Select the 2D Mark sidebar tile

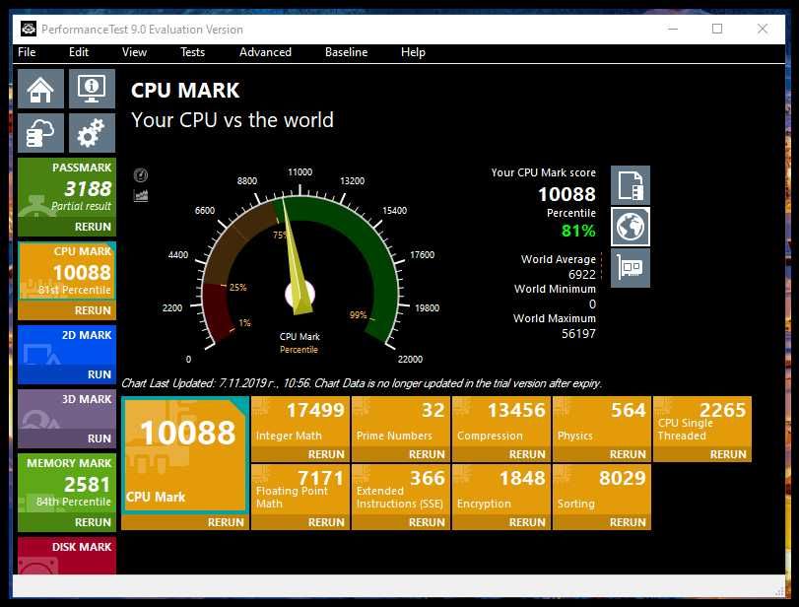(x=67, y=346)
